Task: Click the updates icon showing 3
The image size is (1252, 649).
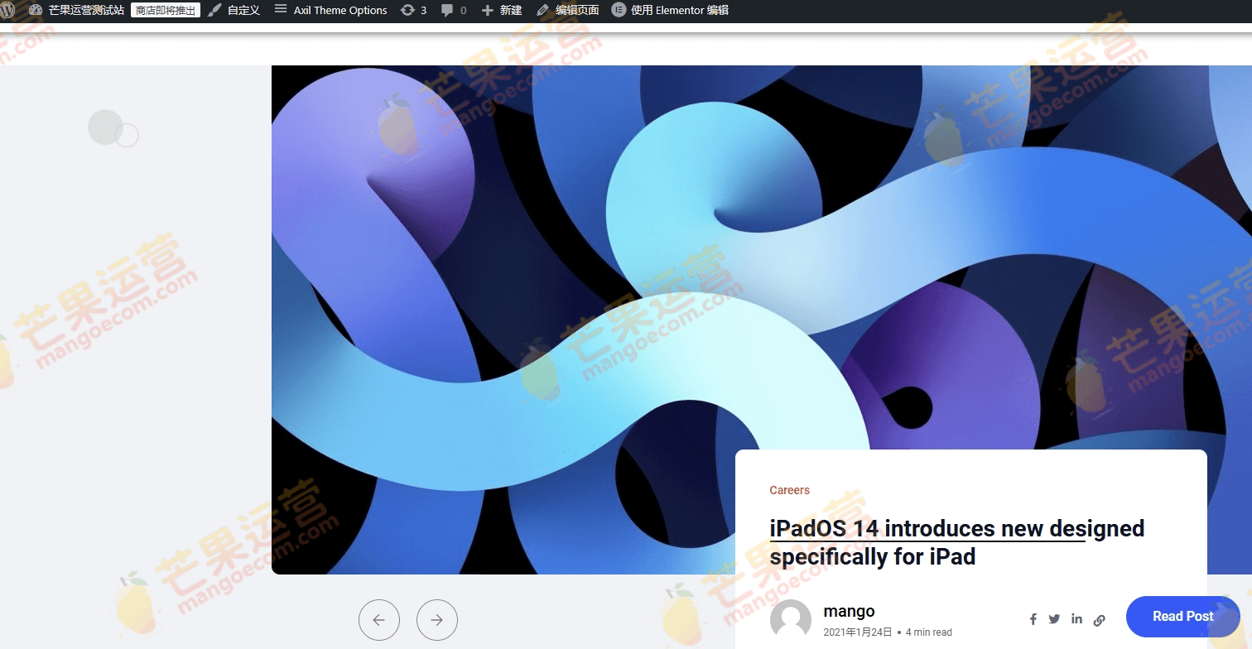Action: [x=413, y=10]
